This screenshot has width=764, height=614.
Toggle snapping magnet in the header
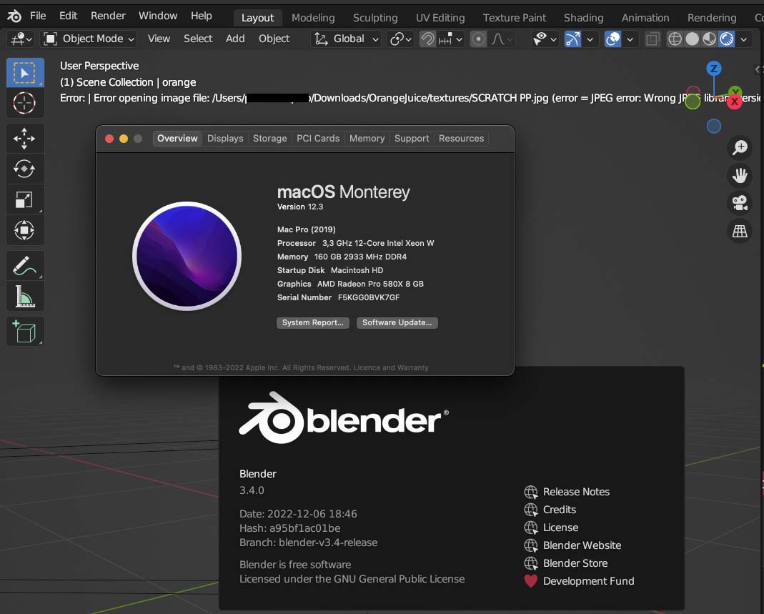pyautogui.click(x=427, y=39)
